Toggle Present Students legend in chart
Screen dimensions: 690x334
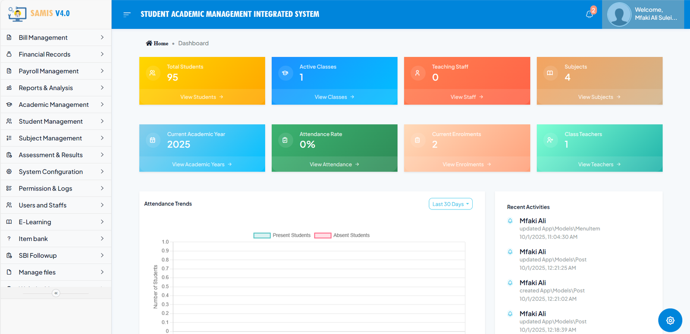pos(282,235)
